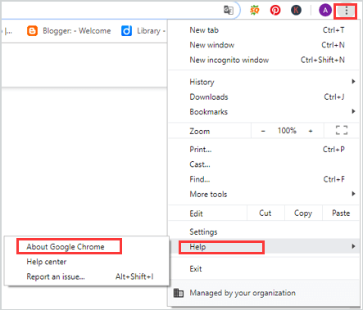Choose Find... from the menu
363x310 pixels.
point(263,179)
